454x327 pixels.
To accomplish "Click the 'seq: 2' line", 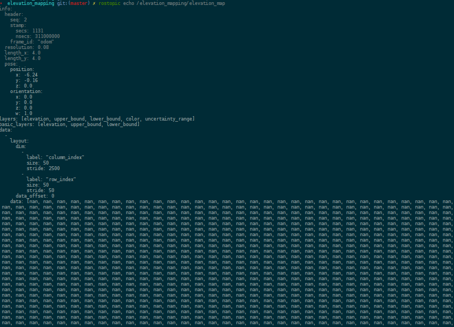I will (x=19, y=20).
